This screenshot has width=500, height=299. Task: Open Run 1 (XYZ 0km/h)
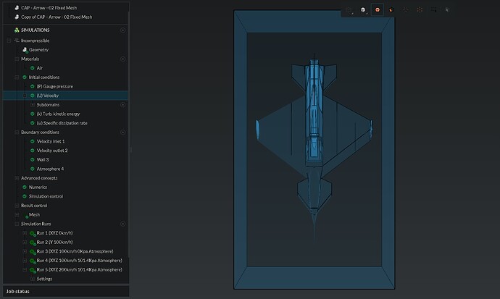[54, 233]
